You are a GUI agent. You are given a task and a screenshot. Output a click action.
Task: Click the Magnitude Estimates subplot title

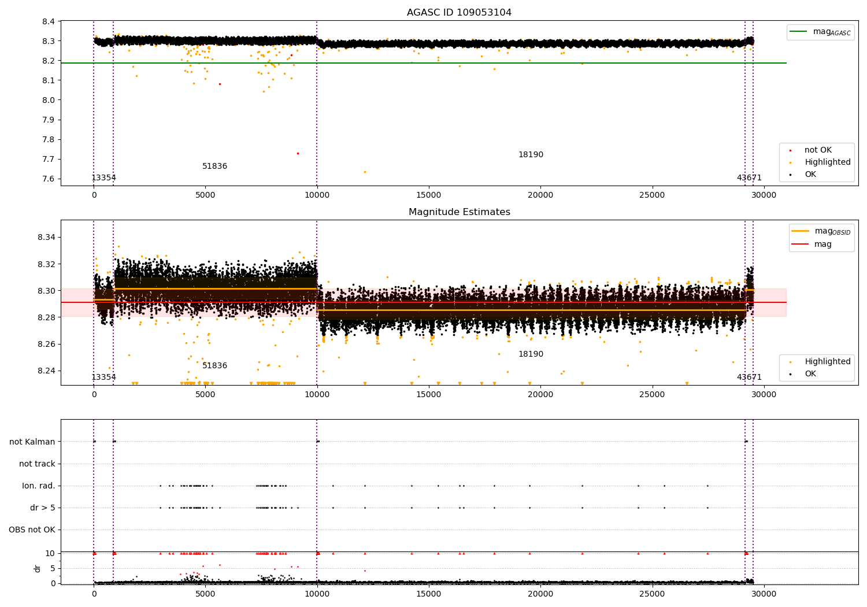click(459, 212)
